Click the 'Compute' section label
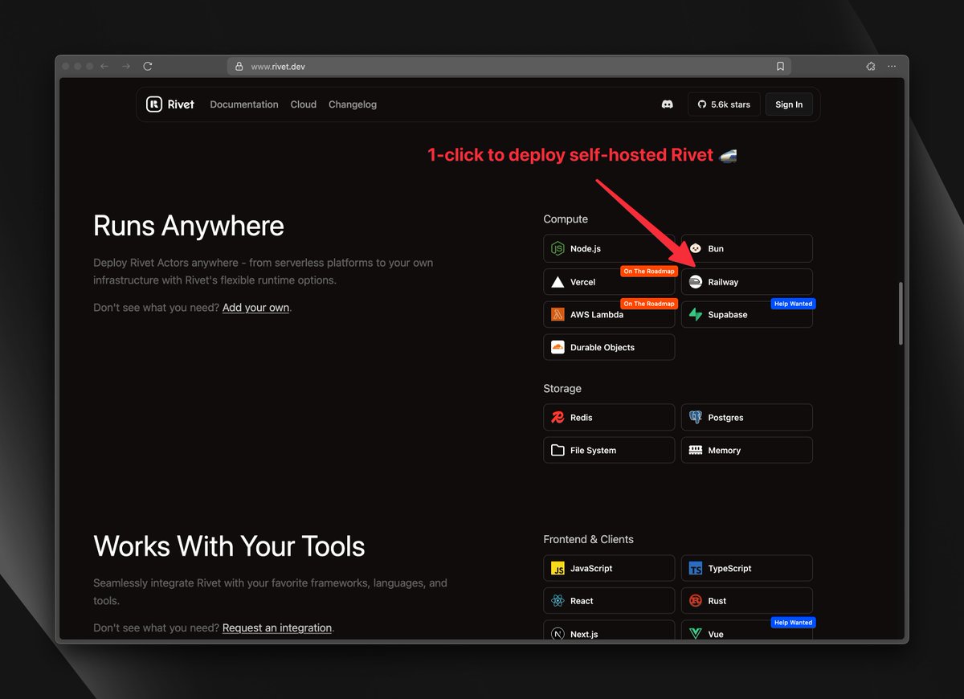964x699 pixels. click(566, 219)
